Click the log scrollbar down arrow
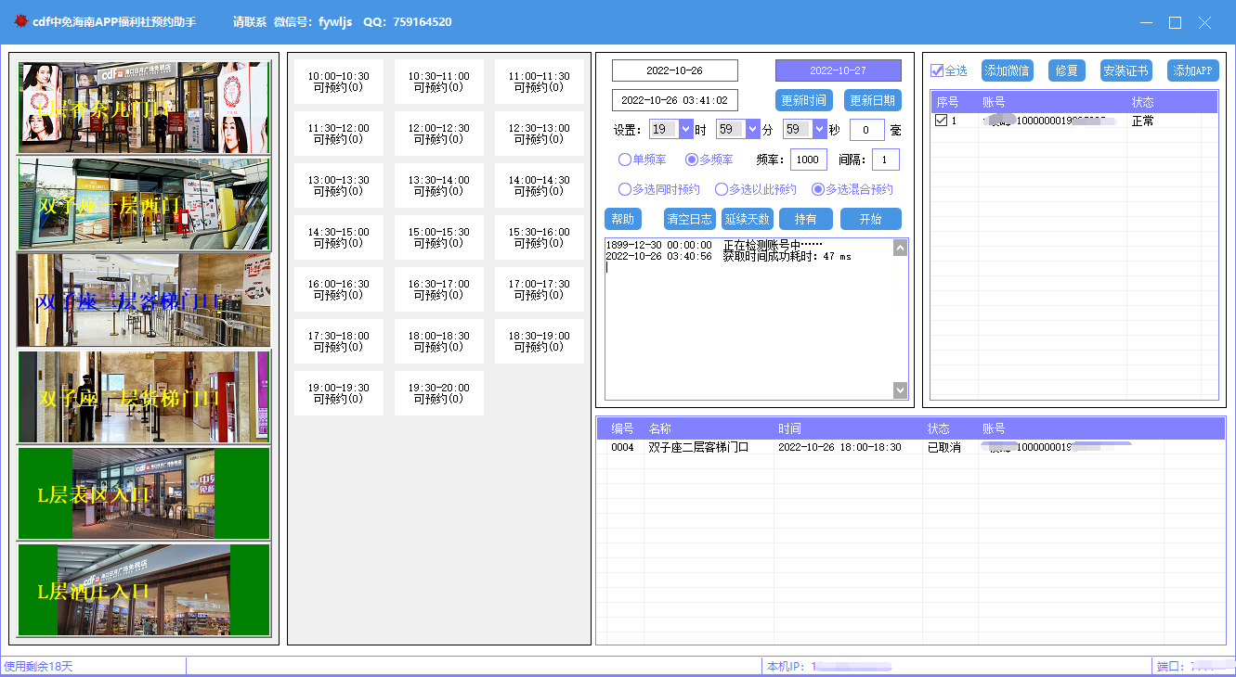 pyautogui.click(x=900, y=390)
